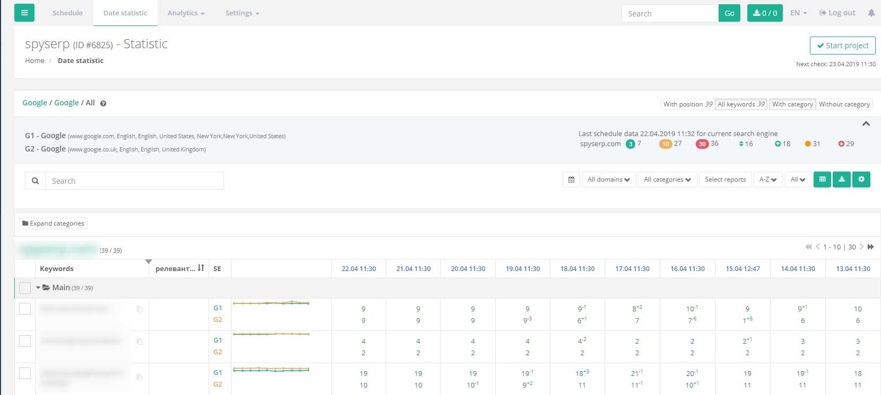
Task: Collapse the search engine info panel
Action: [x=866, y=123]
